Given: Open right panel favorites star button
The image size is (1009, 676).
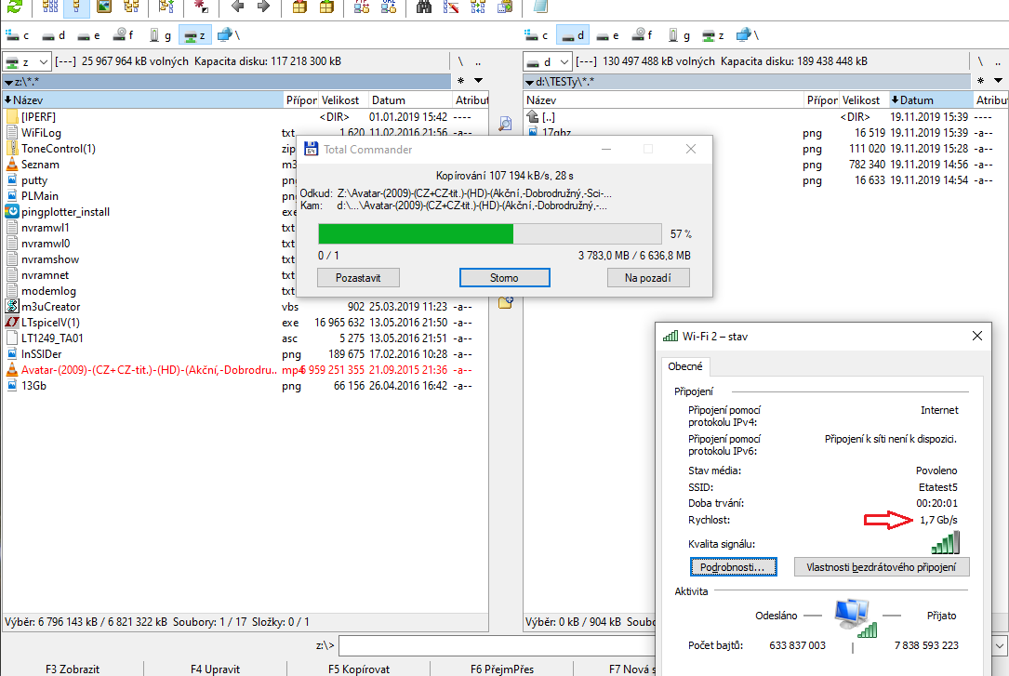Looking at the screenshot, I should click(980, 81).
